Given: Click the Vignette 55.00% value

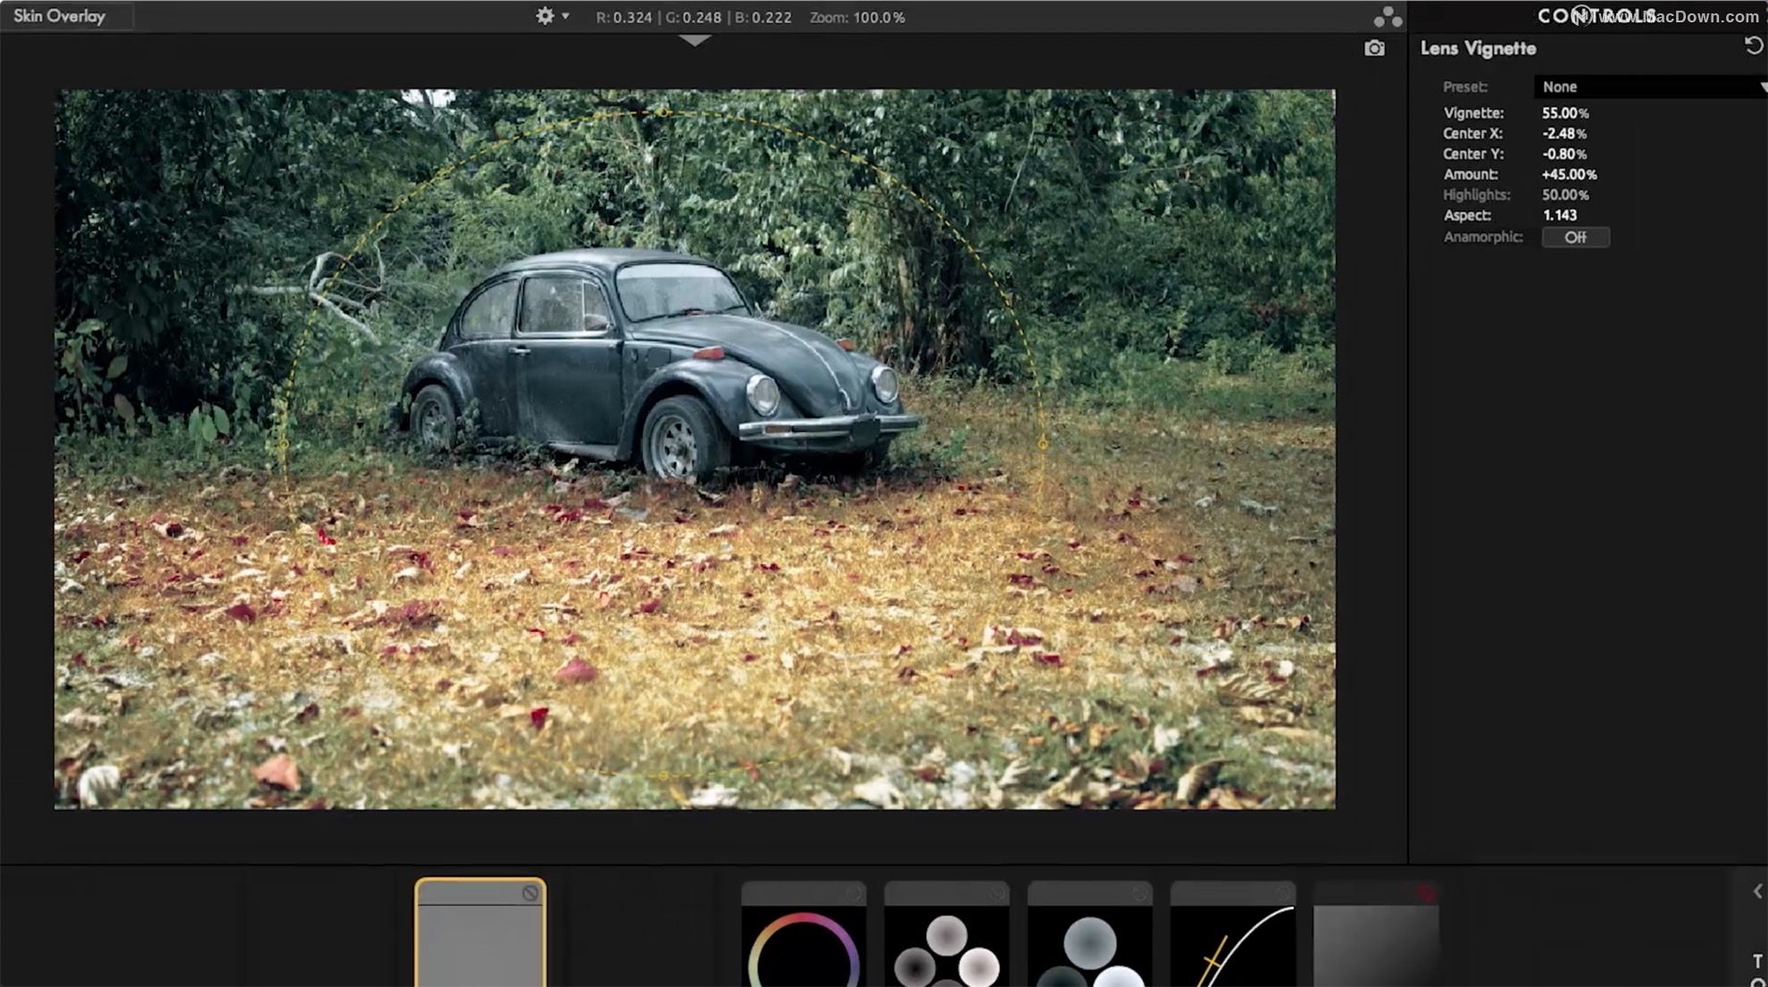Looking at the screenshot, I should [x=1564, y=113].
